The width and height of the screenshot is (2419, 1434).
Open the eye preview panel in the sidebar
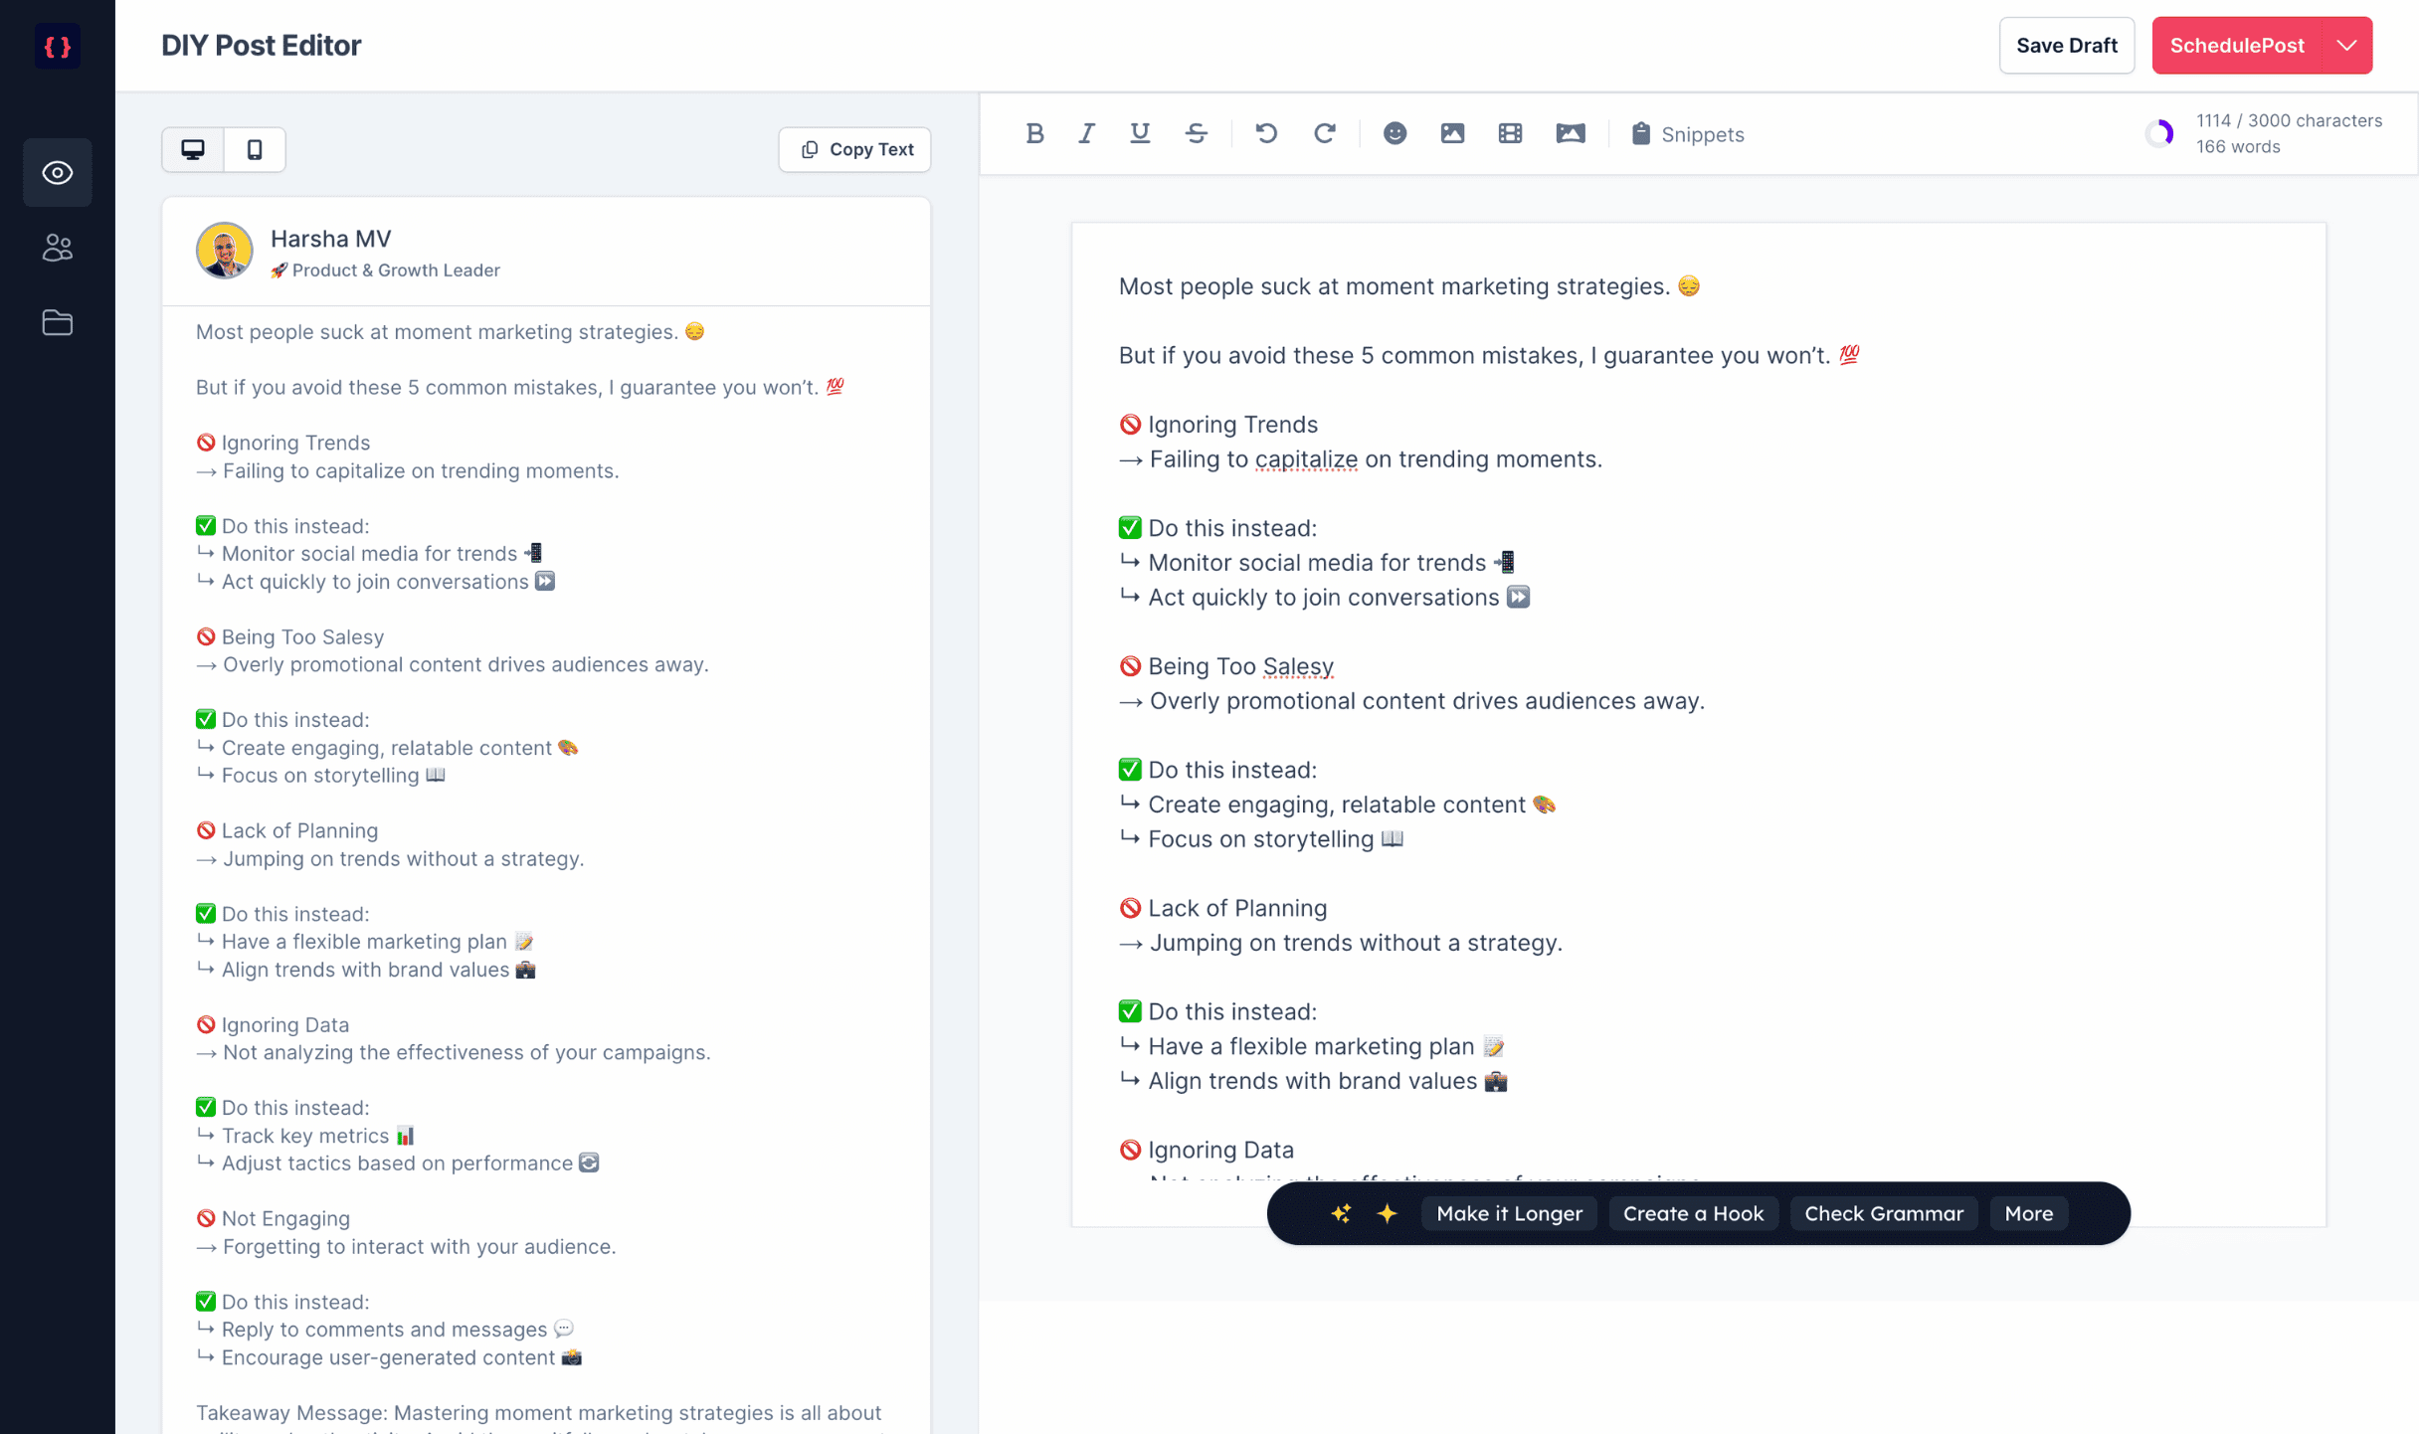[58, 173]
